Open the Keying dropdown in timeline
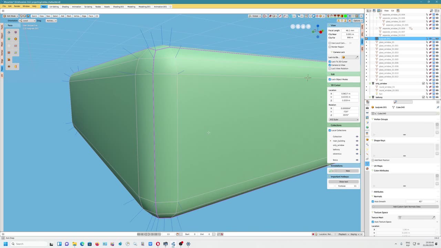 click(x=356, y=234)
